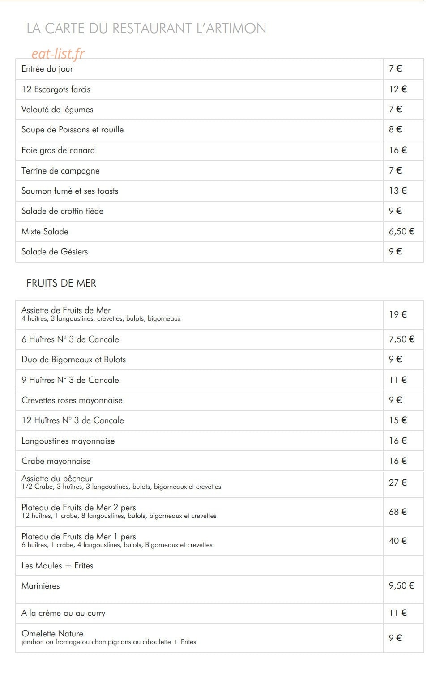This screenshot has width=440, height=678.
Task: Select the Salade de Gésiers row
Action: coord(220,252)
